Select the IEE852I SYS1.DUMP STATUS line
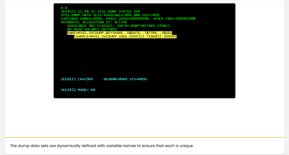Viewport: 289px width, 155px height. point(100,12)
